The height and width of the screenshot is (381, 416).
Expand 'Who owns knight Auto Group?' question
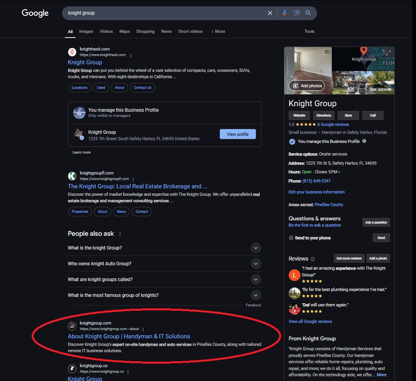coord(256,264)
